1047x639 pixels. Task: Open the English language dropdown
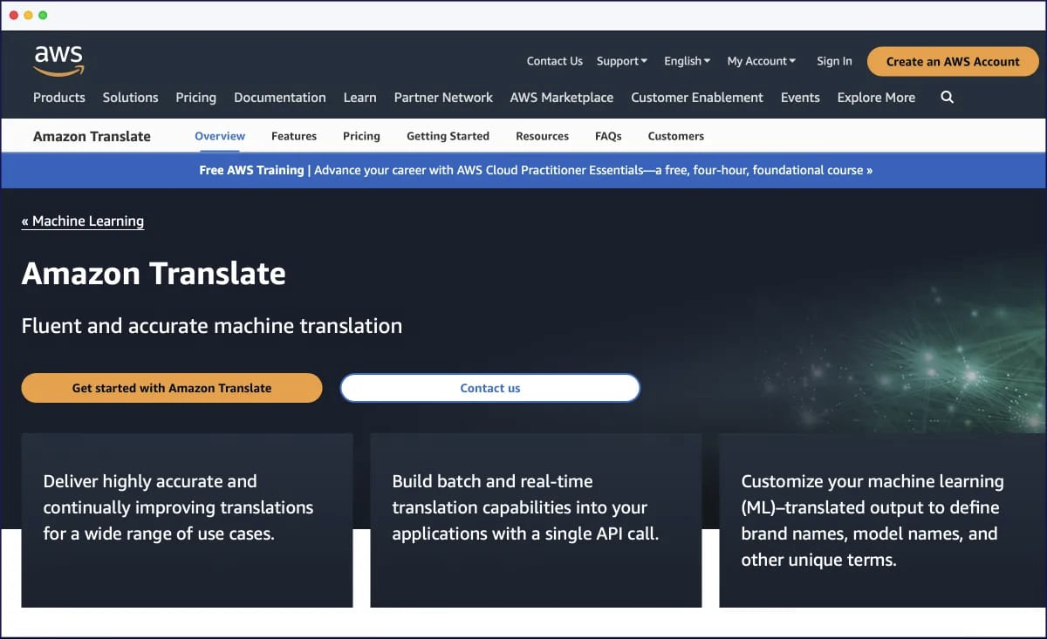pos(687,61)
